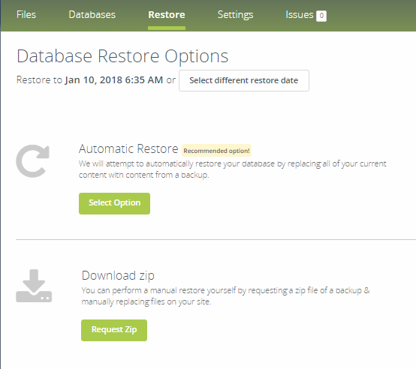Viewport: 416px width, 369px height.
Task: Switch to the Databases tab
Action: pyautogui.click(x=92, y=14)
